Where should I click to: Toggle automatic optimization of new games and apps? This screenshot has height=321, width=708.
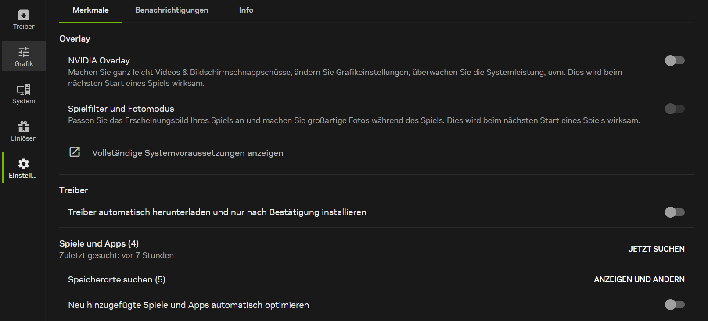pos(675,304)
